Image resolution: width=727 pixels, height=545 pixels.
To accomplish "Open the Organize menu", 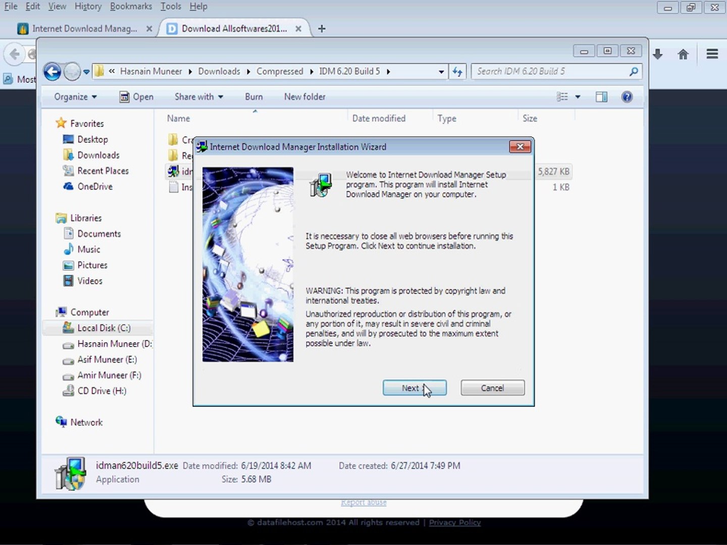I will (x=75, y=97).
